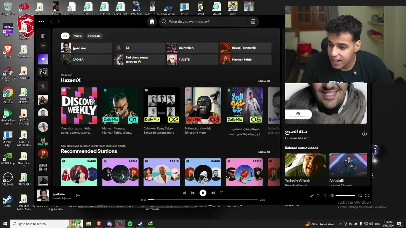Switch to Spotify on the taskbar
This screenshot has width=406, height=228.
click(130, 224)
